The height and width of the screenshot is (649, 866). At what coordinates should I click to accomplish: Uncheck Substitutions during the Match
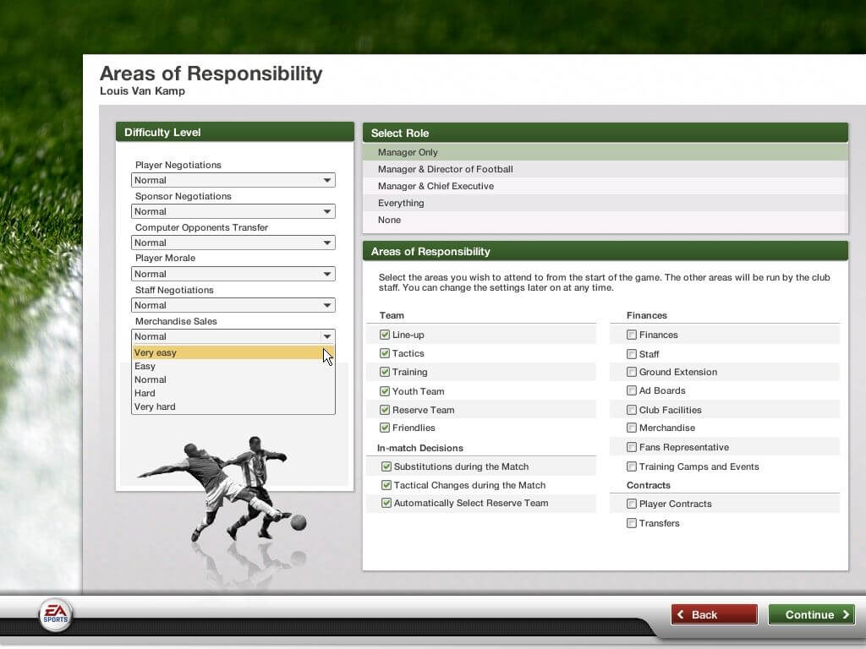[386, 466]
